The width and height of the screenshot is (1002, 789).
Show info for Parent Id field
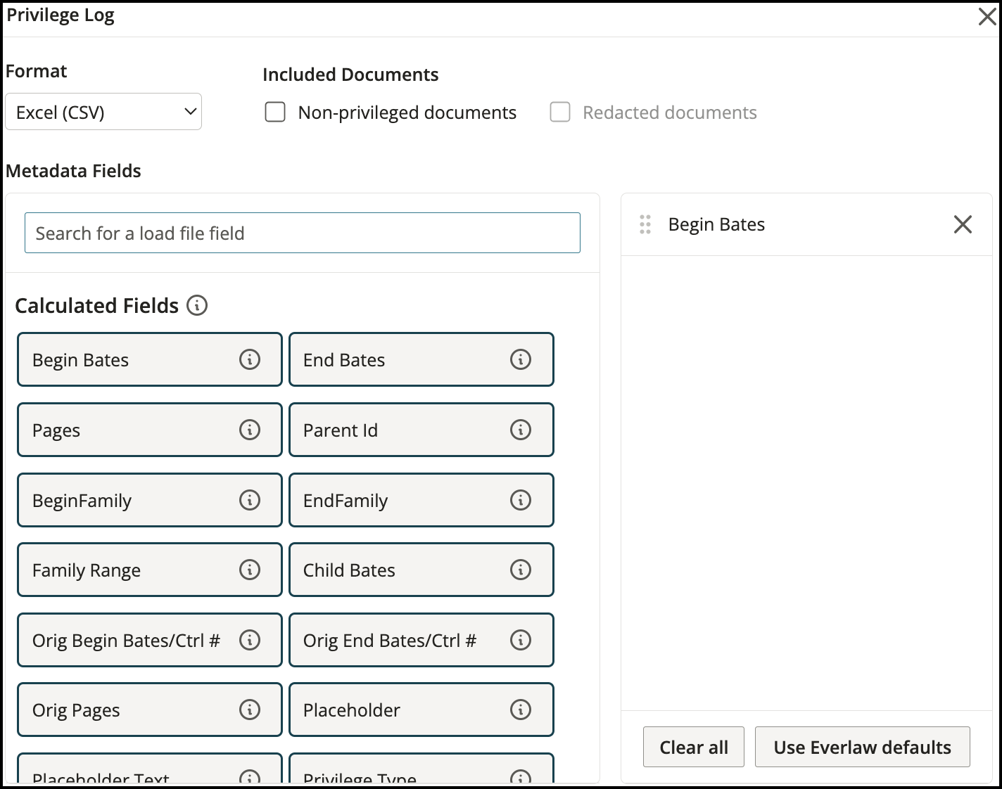click(x=520, y=430)
